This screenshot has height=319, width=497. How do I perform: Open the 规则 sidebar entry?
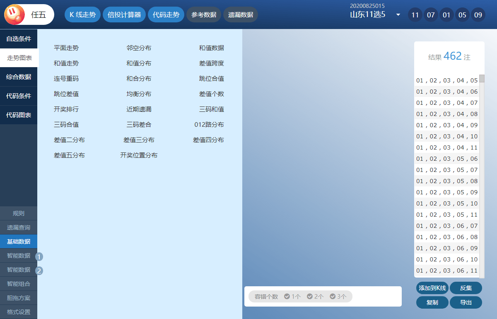pos(19,213)
